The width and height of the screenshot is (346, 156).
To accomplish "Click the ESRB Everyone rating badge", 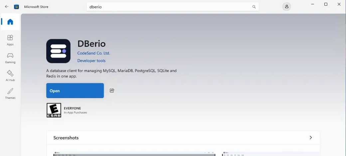I will [54, 110].
